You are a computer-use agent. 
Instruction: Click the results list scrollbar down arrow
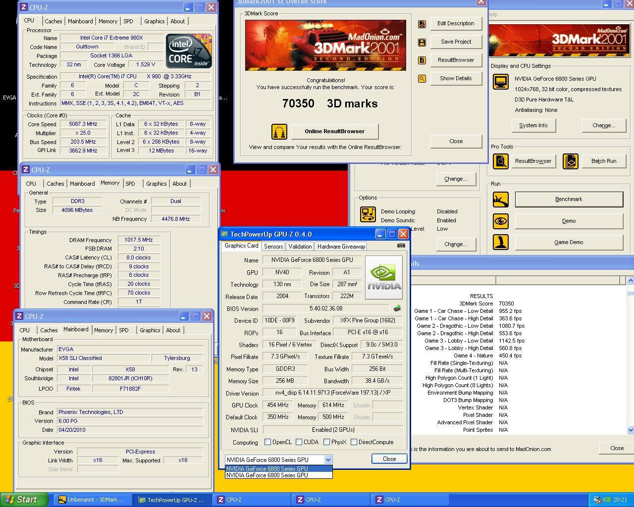630,430
